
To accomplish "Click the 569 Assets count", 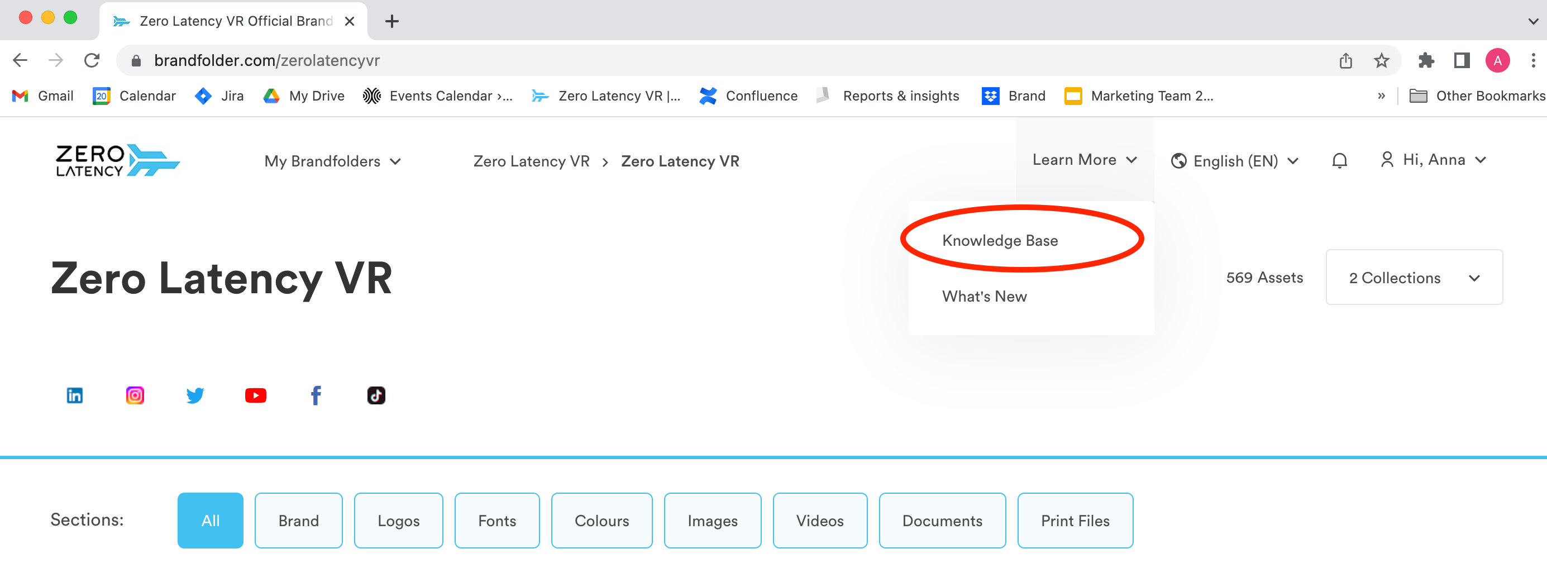I will click(1264, 278).
